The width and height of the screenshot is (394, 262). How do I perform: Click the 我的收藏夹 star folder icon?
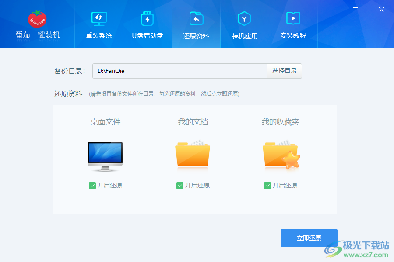click(281, 155)
